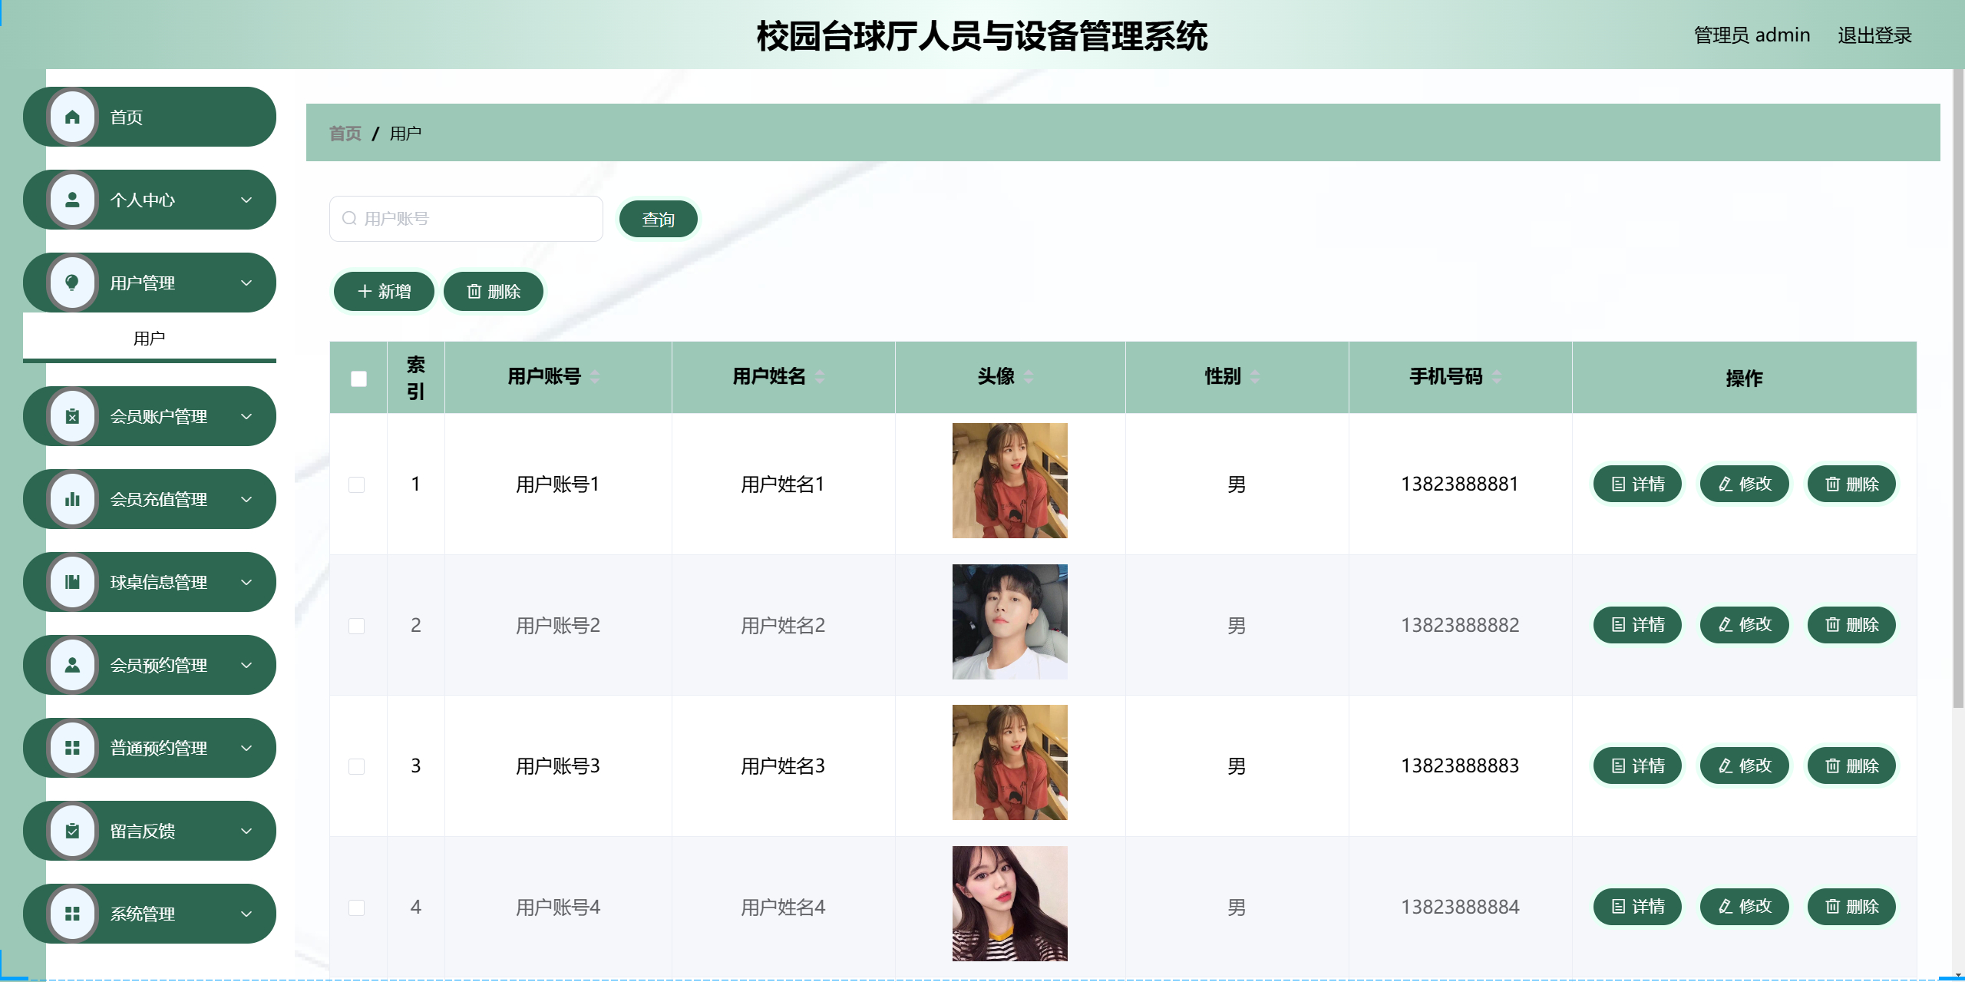The height and width of the screenshot is (982, 1965).
Task: Click the home icon in sidebar
Action: [72, 117]
